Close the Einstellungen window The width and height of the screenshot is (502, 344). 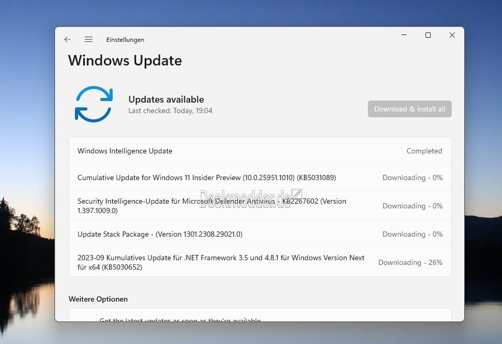pyautogui.click(x=452, y=35)
